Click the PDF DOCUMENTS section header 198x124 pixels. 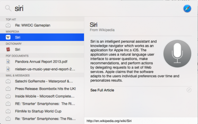(x=17, y=56)
